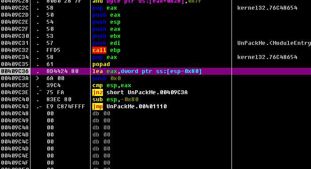
Task: Select address 00409C43
Action: tap(15, 107)
